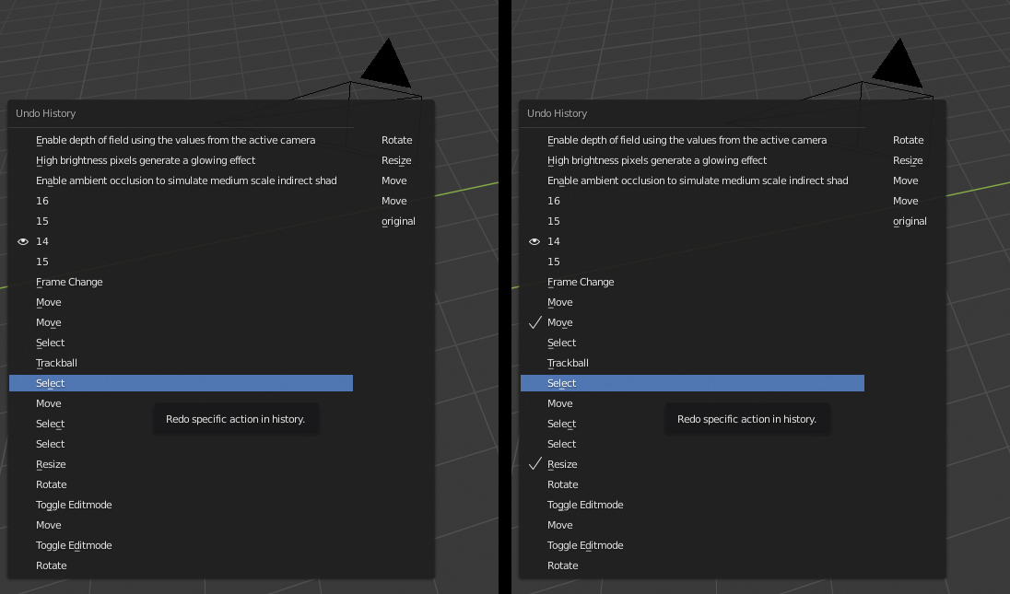Click the checkmark beside Move in right panel
Screen dimensions: 1010x594
pyautogui.click(x=534, y=322)
